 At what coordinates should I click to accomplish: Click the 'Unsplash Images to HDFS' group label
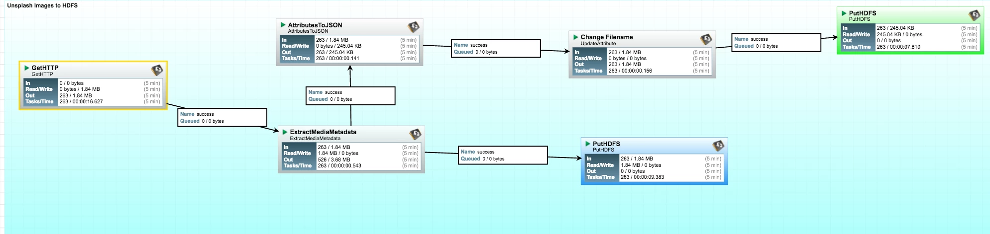[x=42, y=5]
